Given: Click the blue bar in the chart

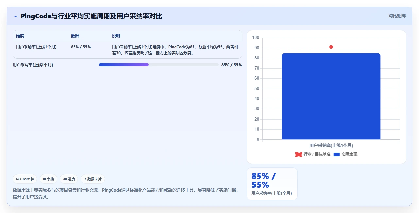Looking at the screenshot, I should (x=331, y=96).
